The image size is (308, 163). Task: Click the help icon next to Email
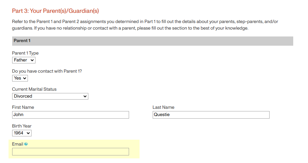pos(26,144)
